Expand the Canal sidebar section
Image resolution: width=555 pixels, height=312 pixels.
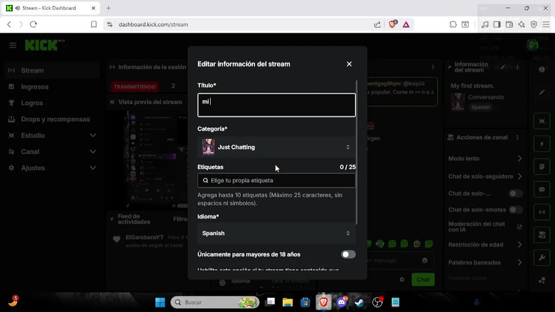tap(52, 152)
